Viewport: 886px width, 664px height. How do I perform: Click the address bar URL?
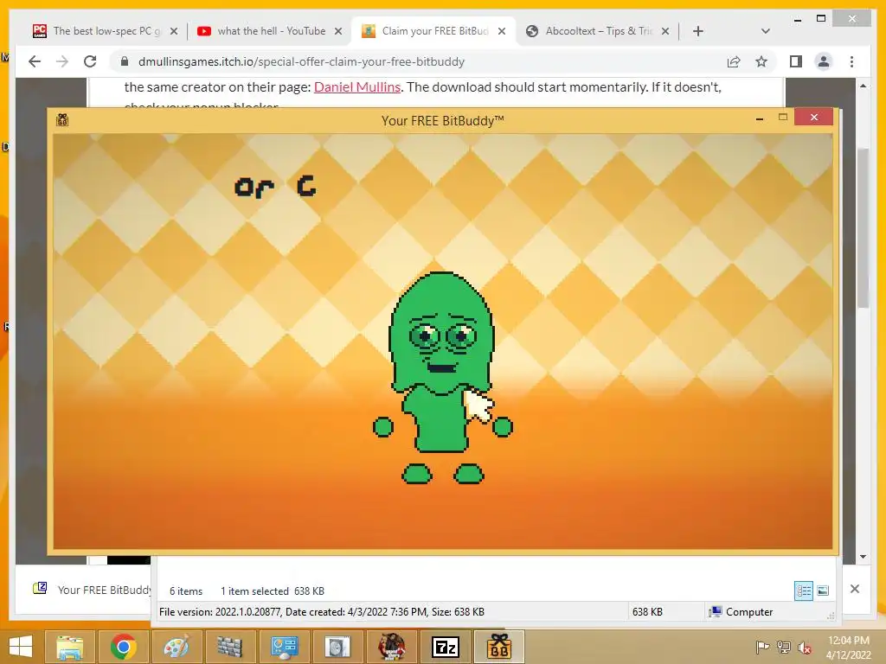click(x=301, y=61)
